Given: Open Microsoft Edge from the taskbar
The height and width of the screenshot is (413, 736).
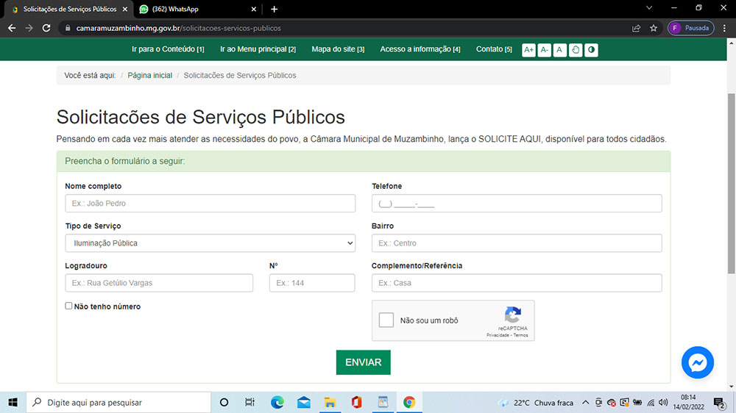Looking at the screenshot, I should pyautogui.click(x=277, y=402).
